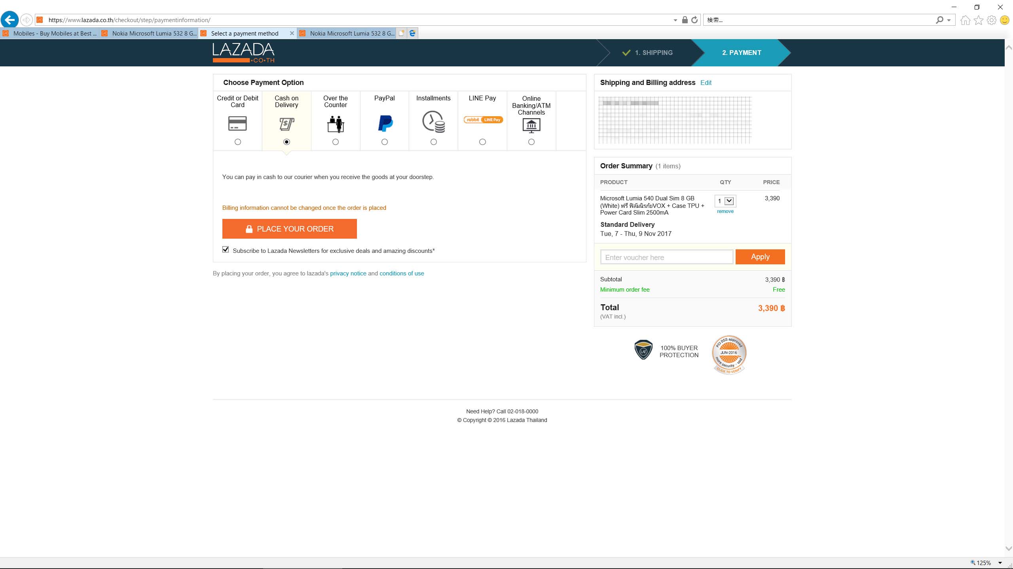Select Installments radio button

click(434, 142)
